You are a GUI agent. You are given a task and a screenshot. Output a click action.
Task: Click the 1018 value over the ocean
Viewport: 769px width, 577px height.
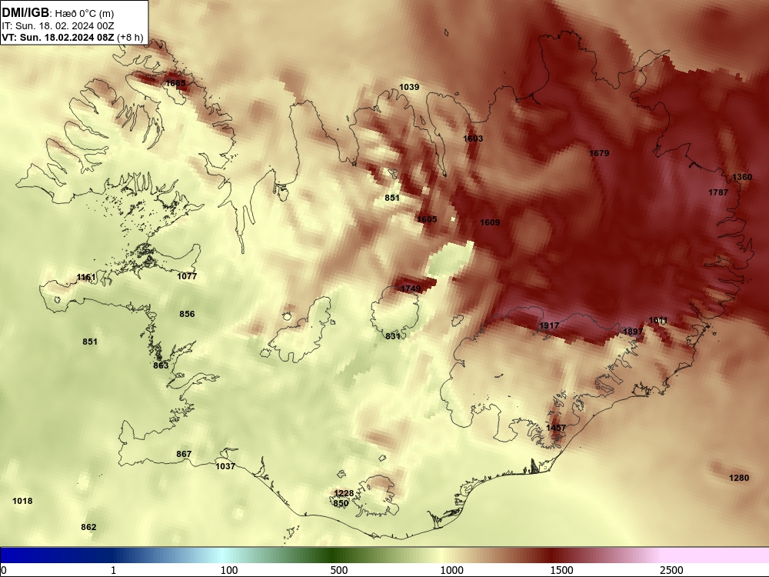(22, 501)
